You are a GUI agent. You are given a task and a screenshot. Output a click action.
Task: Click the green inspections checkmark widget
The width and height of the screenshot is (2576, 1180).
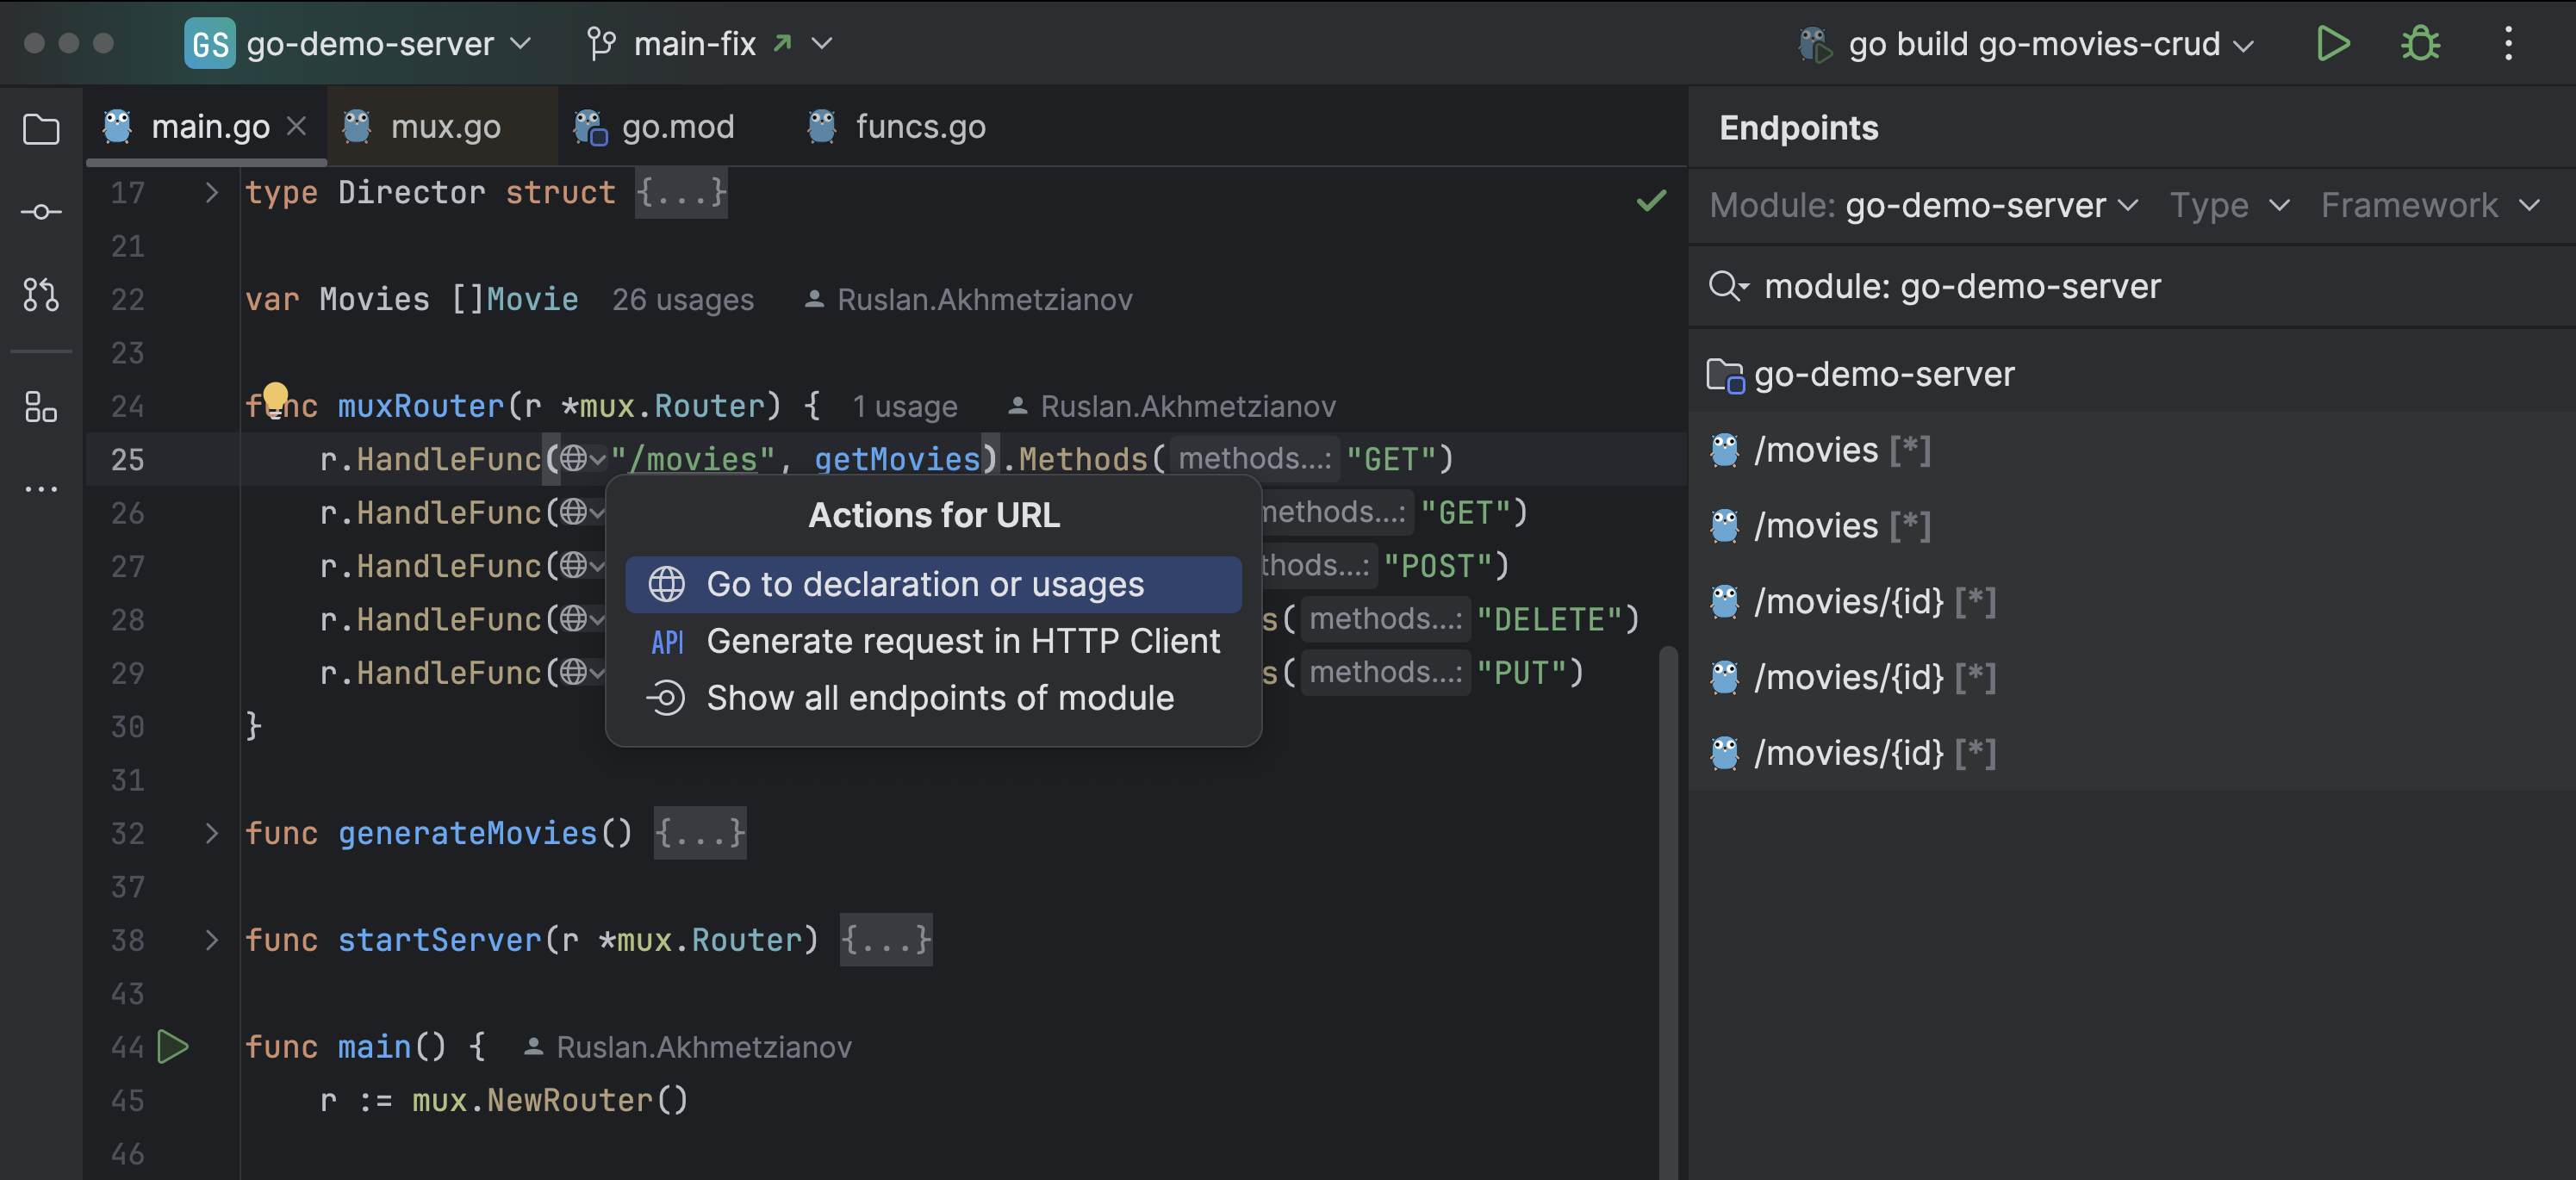(x=1651, y=200)
